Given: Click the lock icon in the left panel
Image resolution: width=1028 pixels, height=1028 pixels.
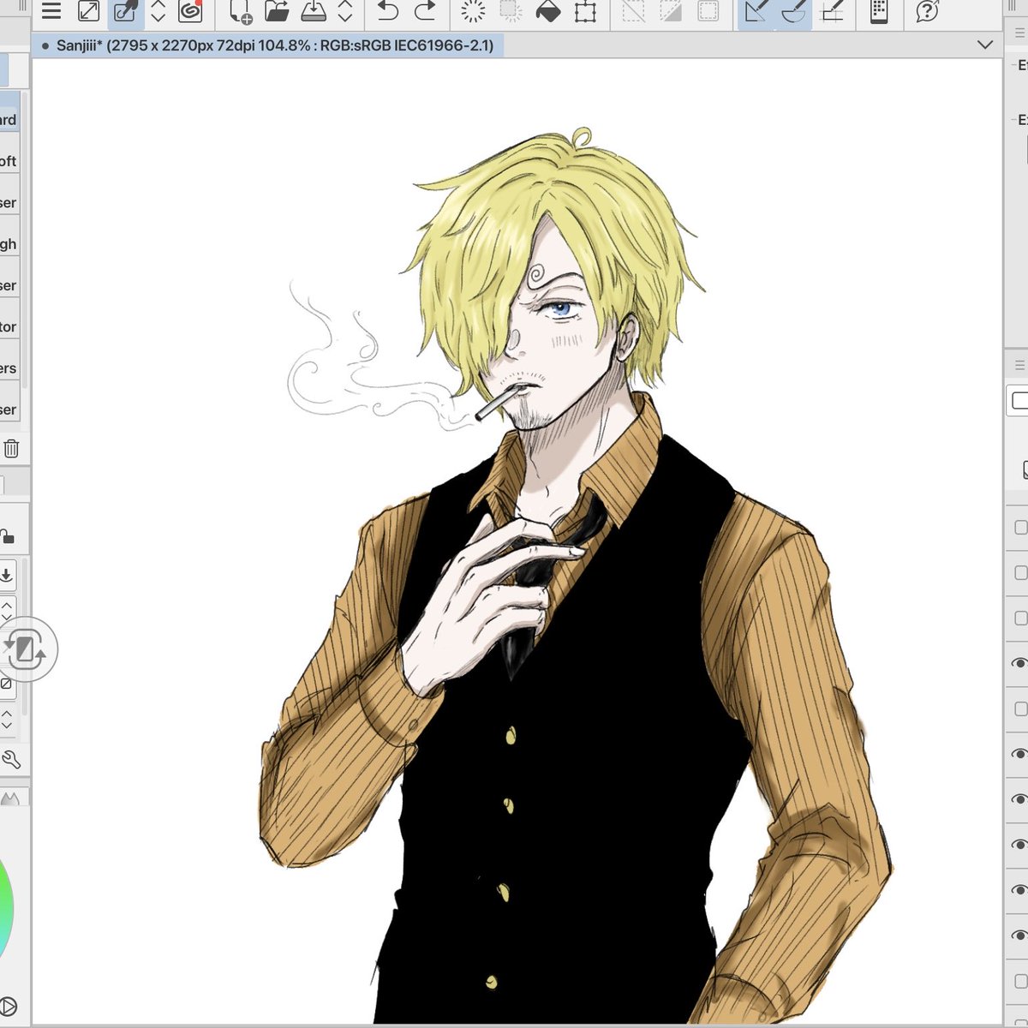Looking at the screenshot, I should pos(7,536).
